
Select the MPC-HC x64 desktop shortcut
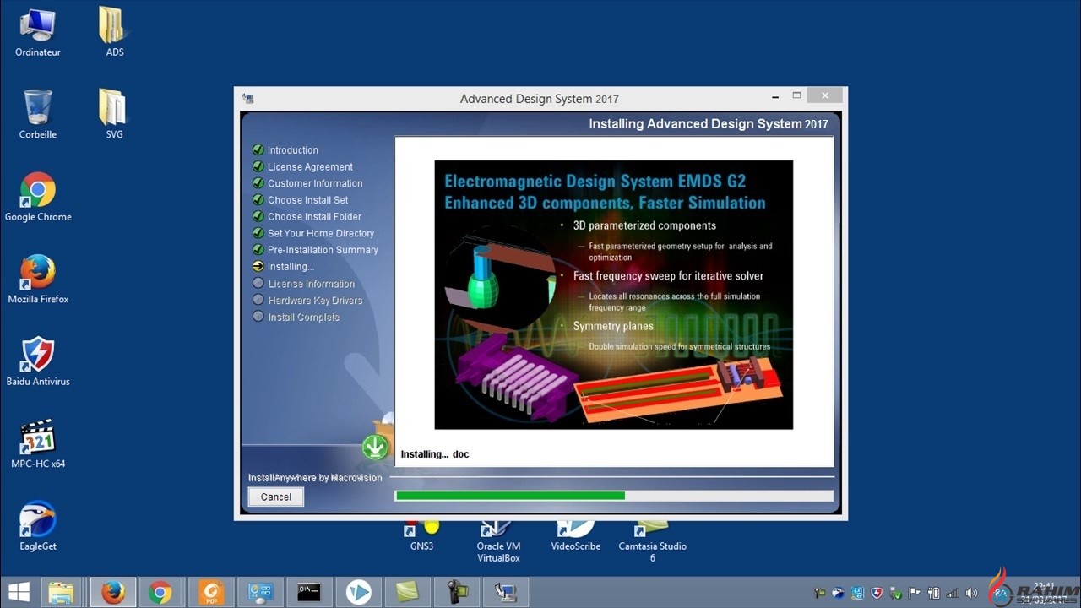(38, 444)
